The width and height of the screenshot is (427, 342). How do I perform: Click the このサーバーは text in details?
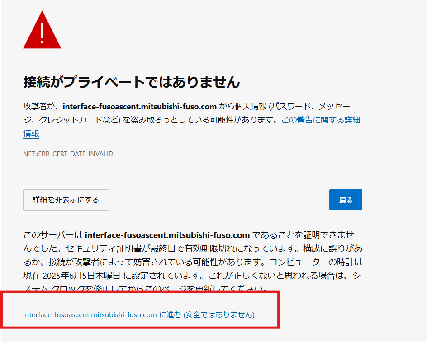click(52, 235)
